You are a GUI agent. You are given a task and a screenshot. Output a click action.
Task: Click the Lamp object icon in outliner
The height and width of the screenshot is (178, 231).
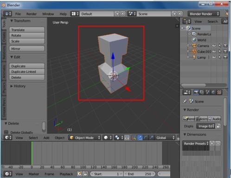pyautogui.click(x=194, y=57)
